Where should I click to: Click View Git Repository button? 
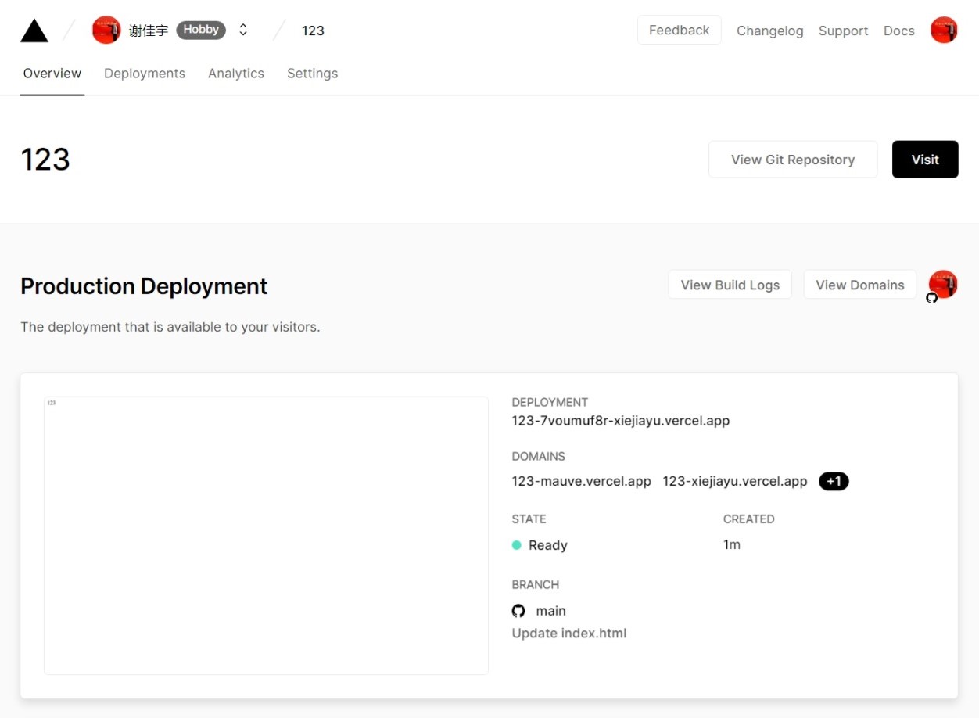[793, 160]
